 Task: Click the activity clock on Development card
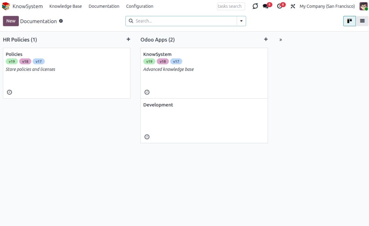[x=147, y=137]
